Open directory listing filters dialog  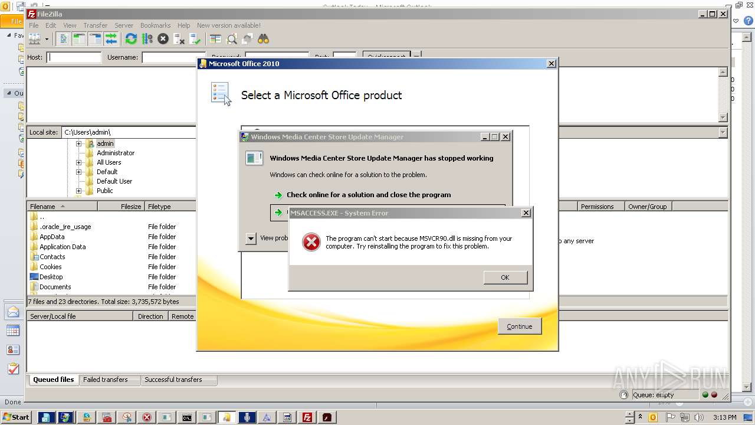click(215, 39)
